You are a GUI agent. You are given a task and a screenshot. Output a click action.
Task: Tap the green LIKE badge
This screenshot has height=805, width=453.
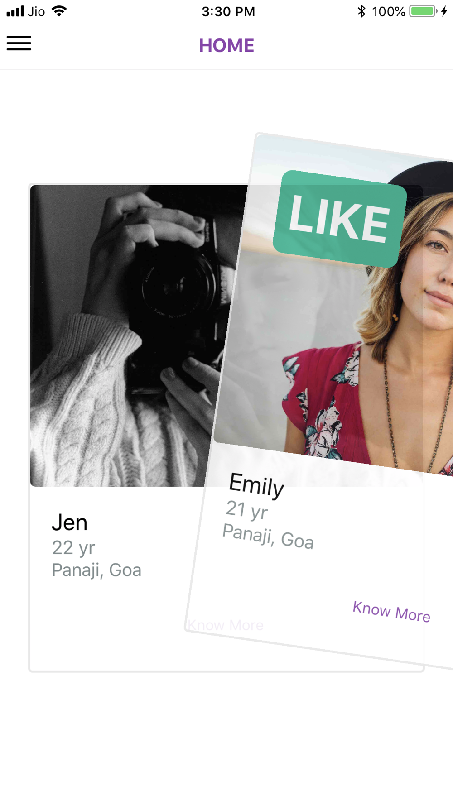pyautogui.click(x=340, y=219)
